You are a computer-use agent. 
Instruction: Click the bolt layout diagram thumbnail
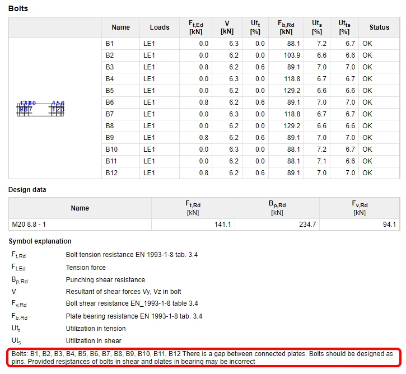pos(40,109)
